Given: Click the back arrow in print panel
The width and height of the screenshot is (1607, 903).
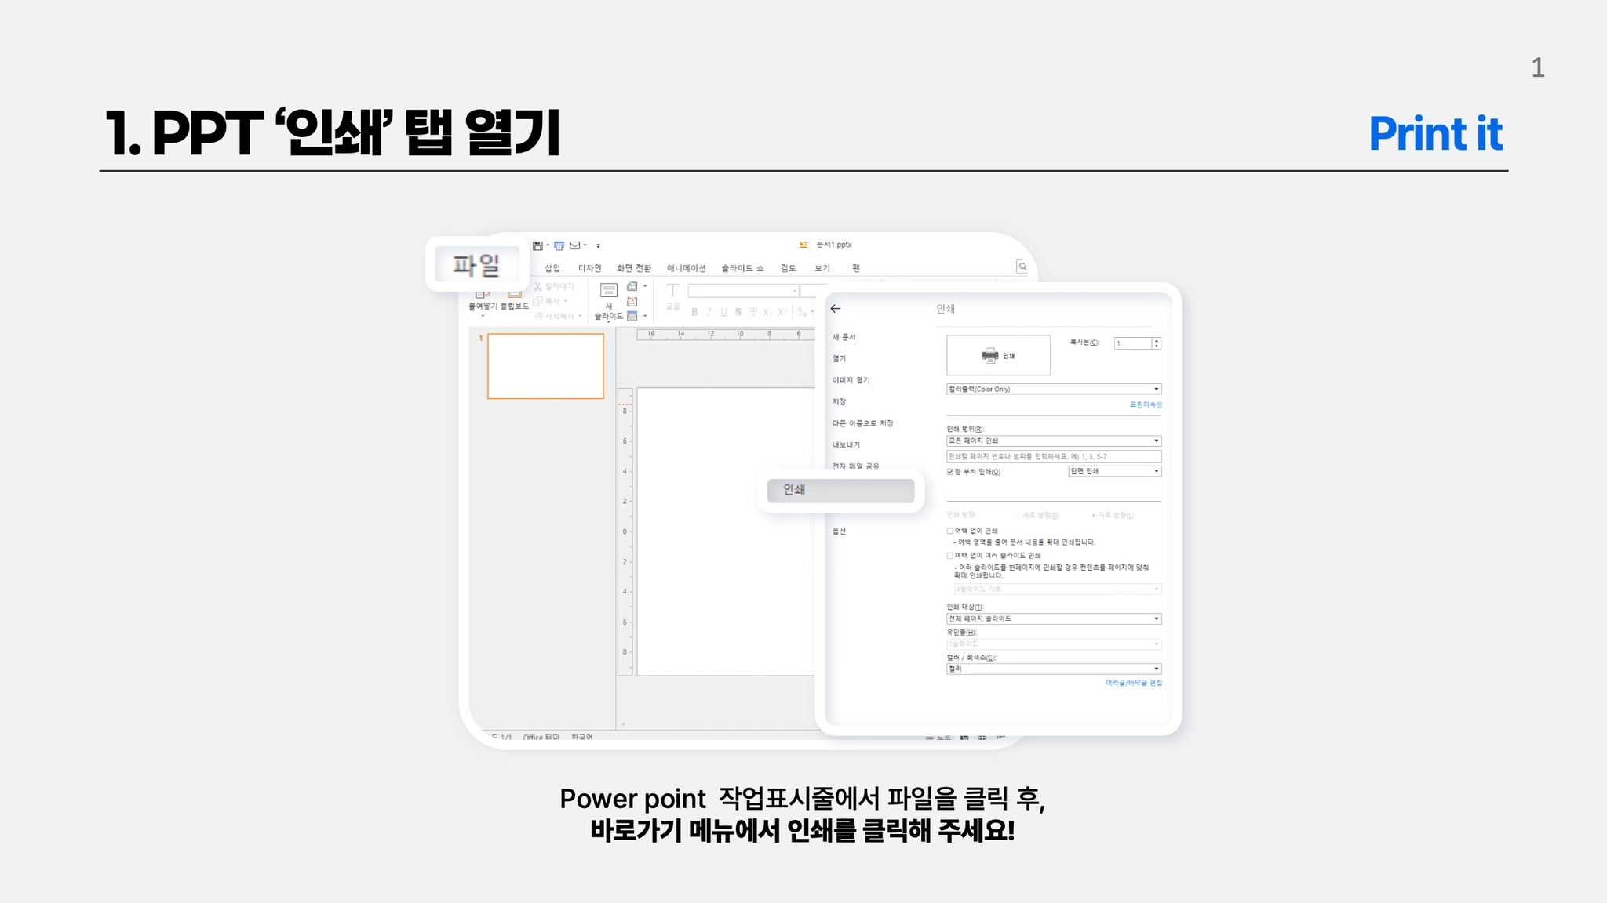Looking at the screenshot, I should 836,309.
